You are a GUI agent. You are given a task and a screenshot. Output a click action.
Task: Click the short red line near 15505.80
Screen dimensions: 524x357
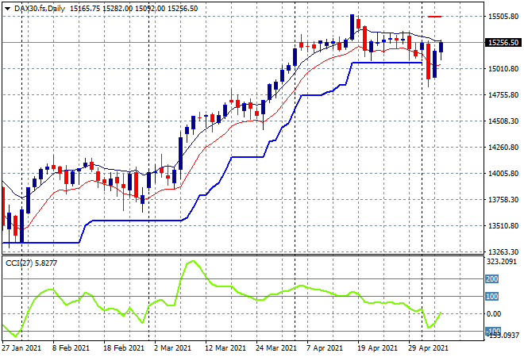click(x=435, y=17)
